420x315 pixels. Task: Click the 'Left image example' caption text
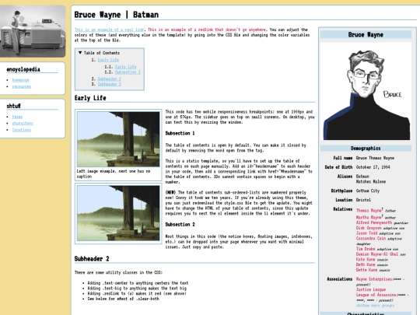(x=114, y=174)
